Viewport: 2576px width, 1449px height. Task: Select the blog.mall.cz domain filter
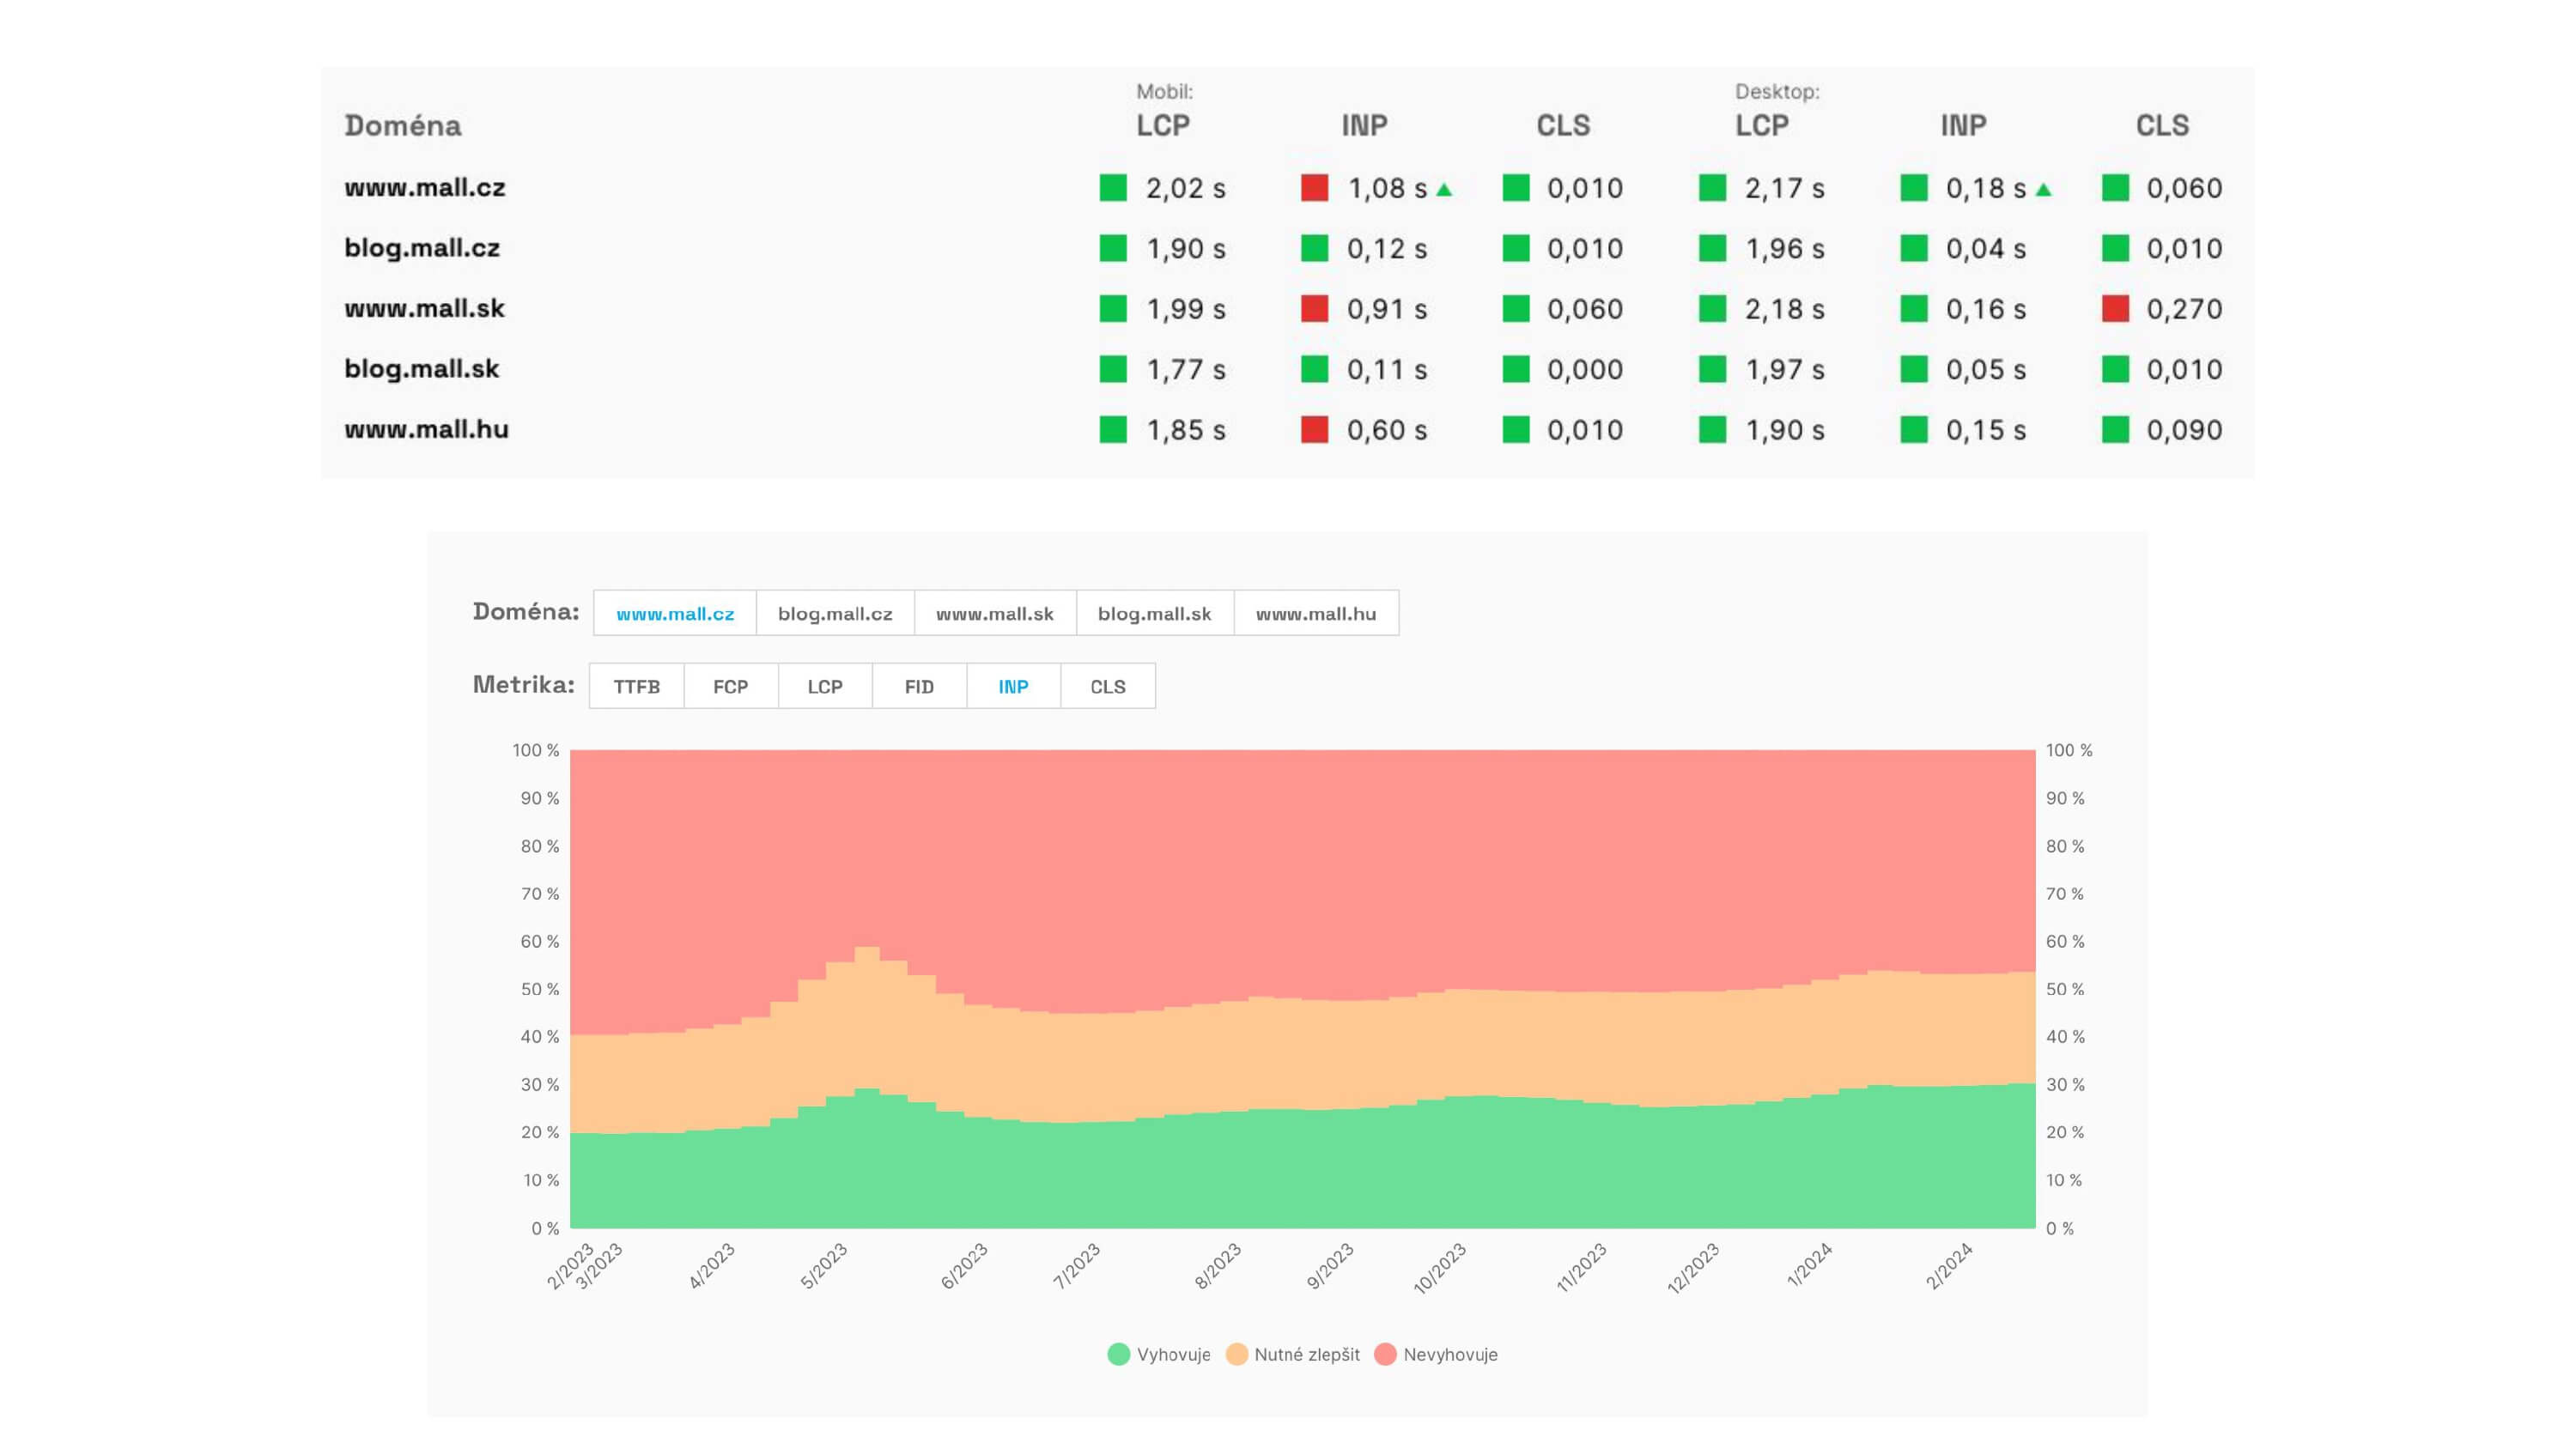pyautogui.click(x=836, y=614)
